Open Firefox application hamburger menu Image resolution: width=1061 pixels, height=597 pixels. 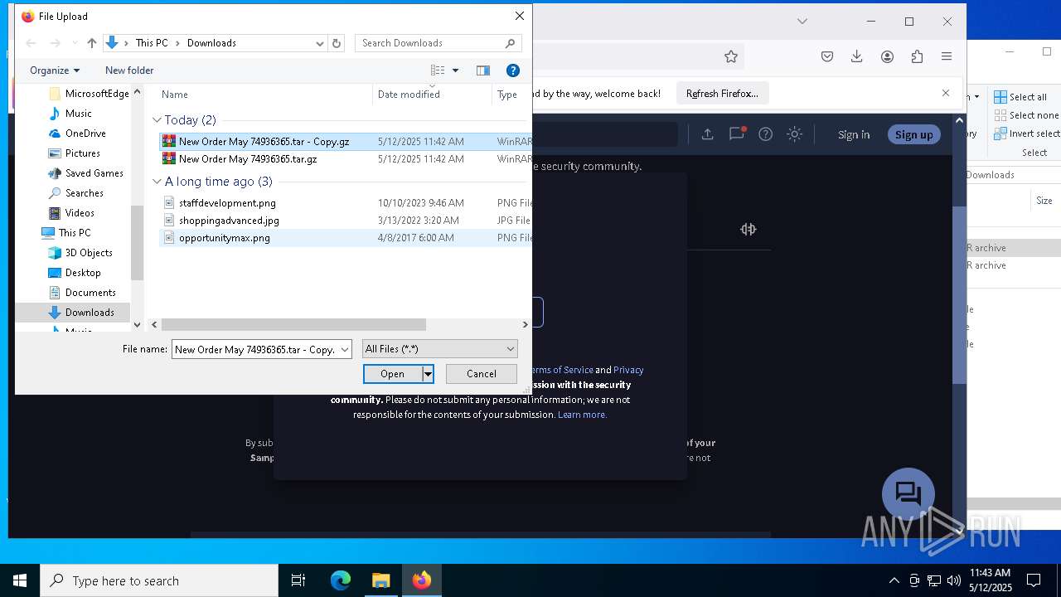(x=947, y=56)
